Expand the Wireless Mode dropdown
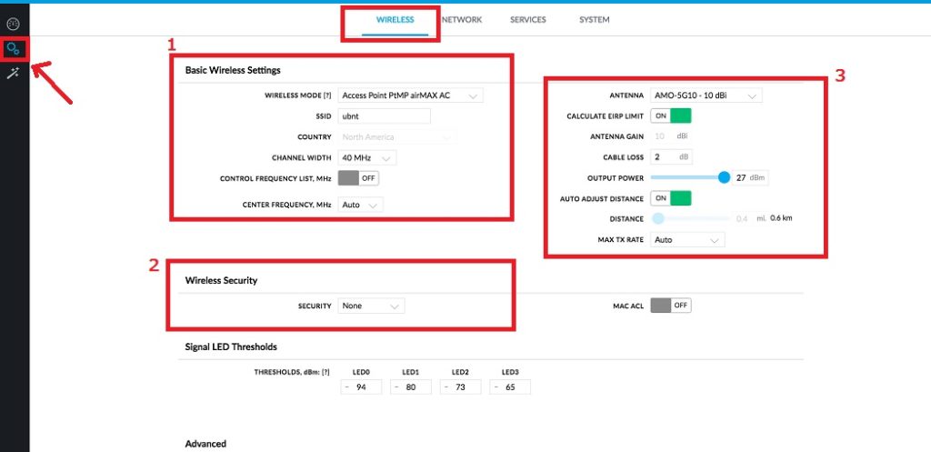Viewport: 931px width, 452px height. pyautogui.click(x=410, y=95)
